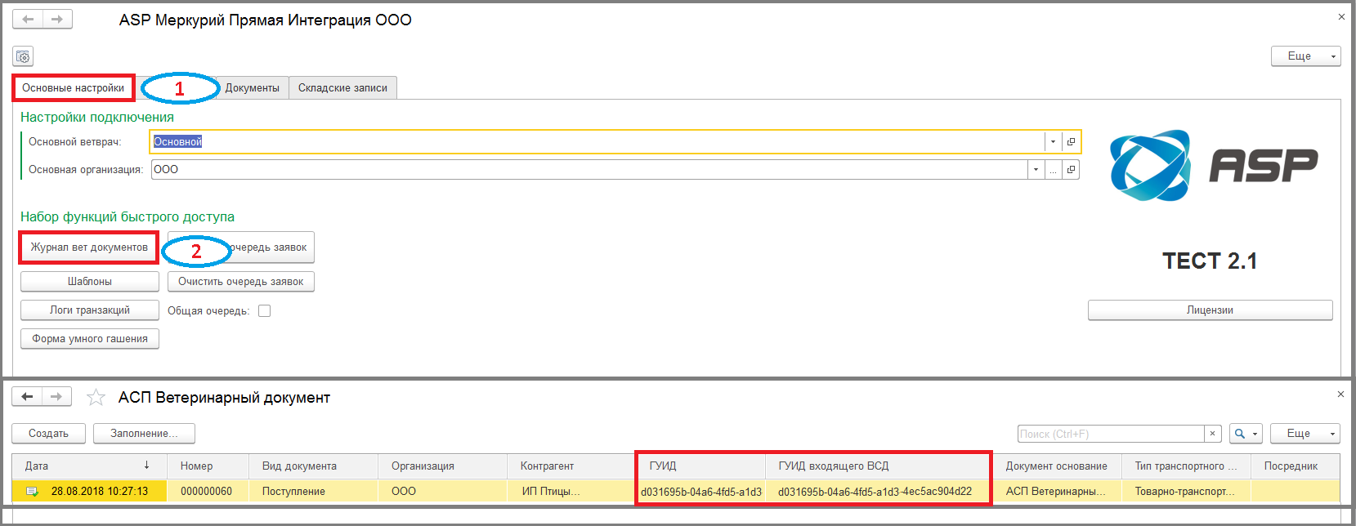Click Номер column header
1356x526 pixels.
tap(208, 466)
